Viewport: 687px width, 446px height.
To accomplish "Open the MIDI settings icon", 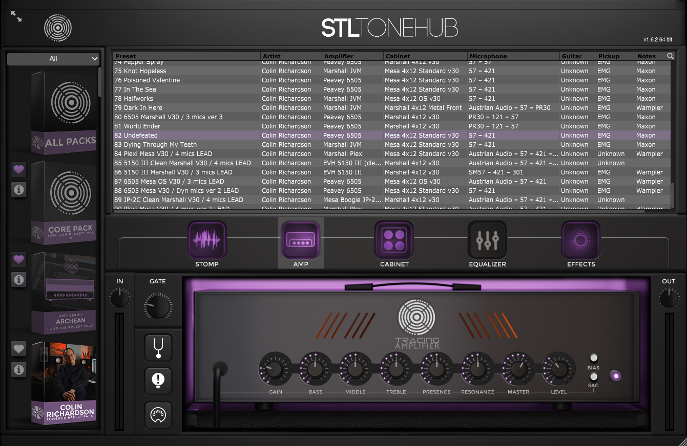I will point(158,415).
